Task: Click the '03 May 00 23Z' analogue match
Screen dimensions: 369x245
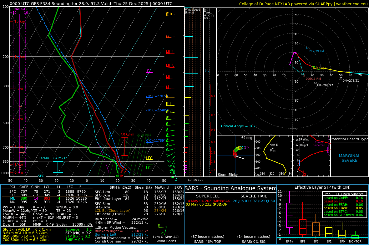Action: [207, 205]
